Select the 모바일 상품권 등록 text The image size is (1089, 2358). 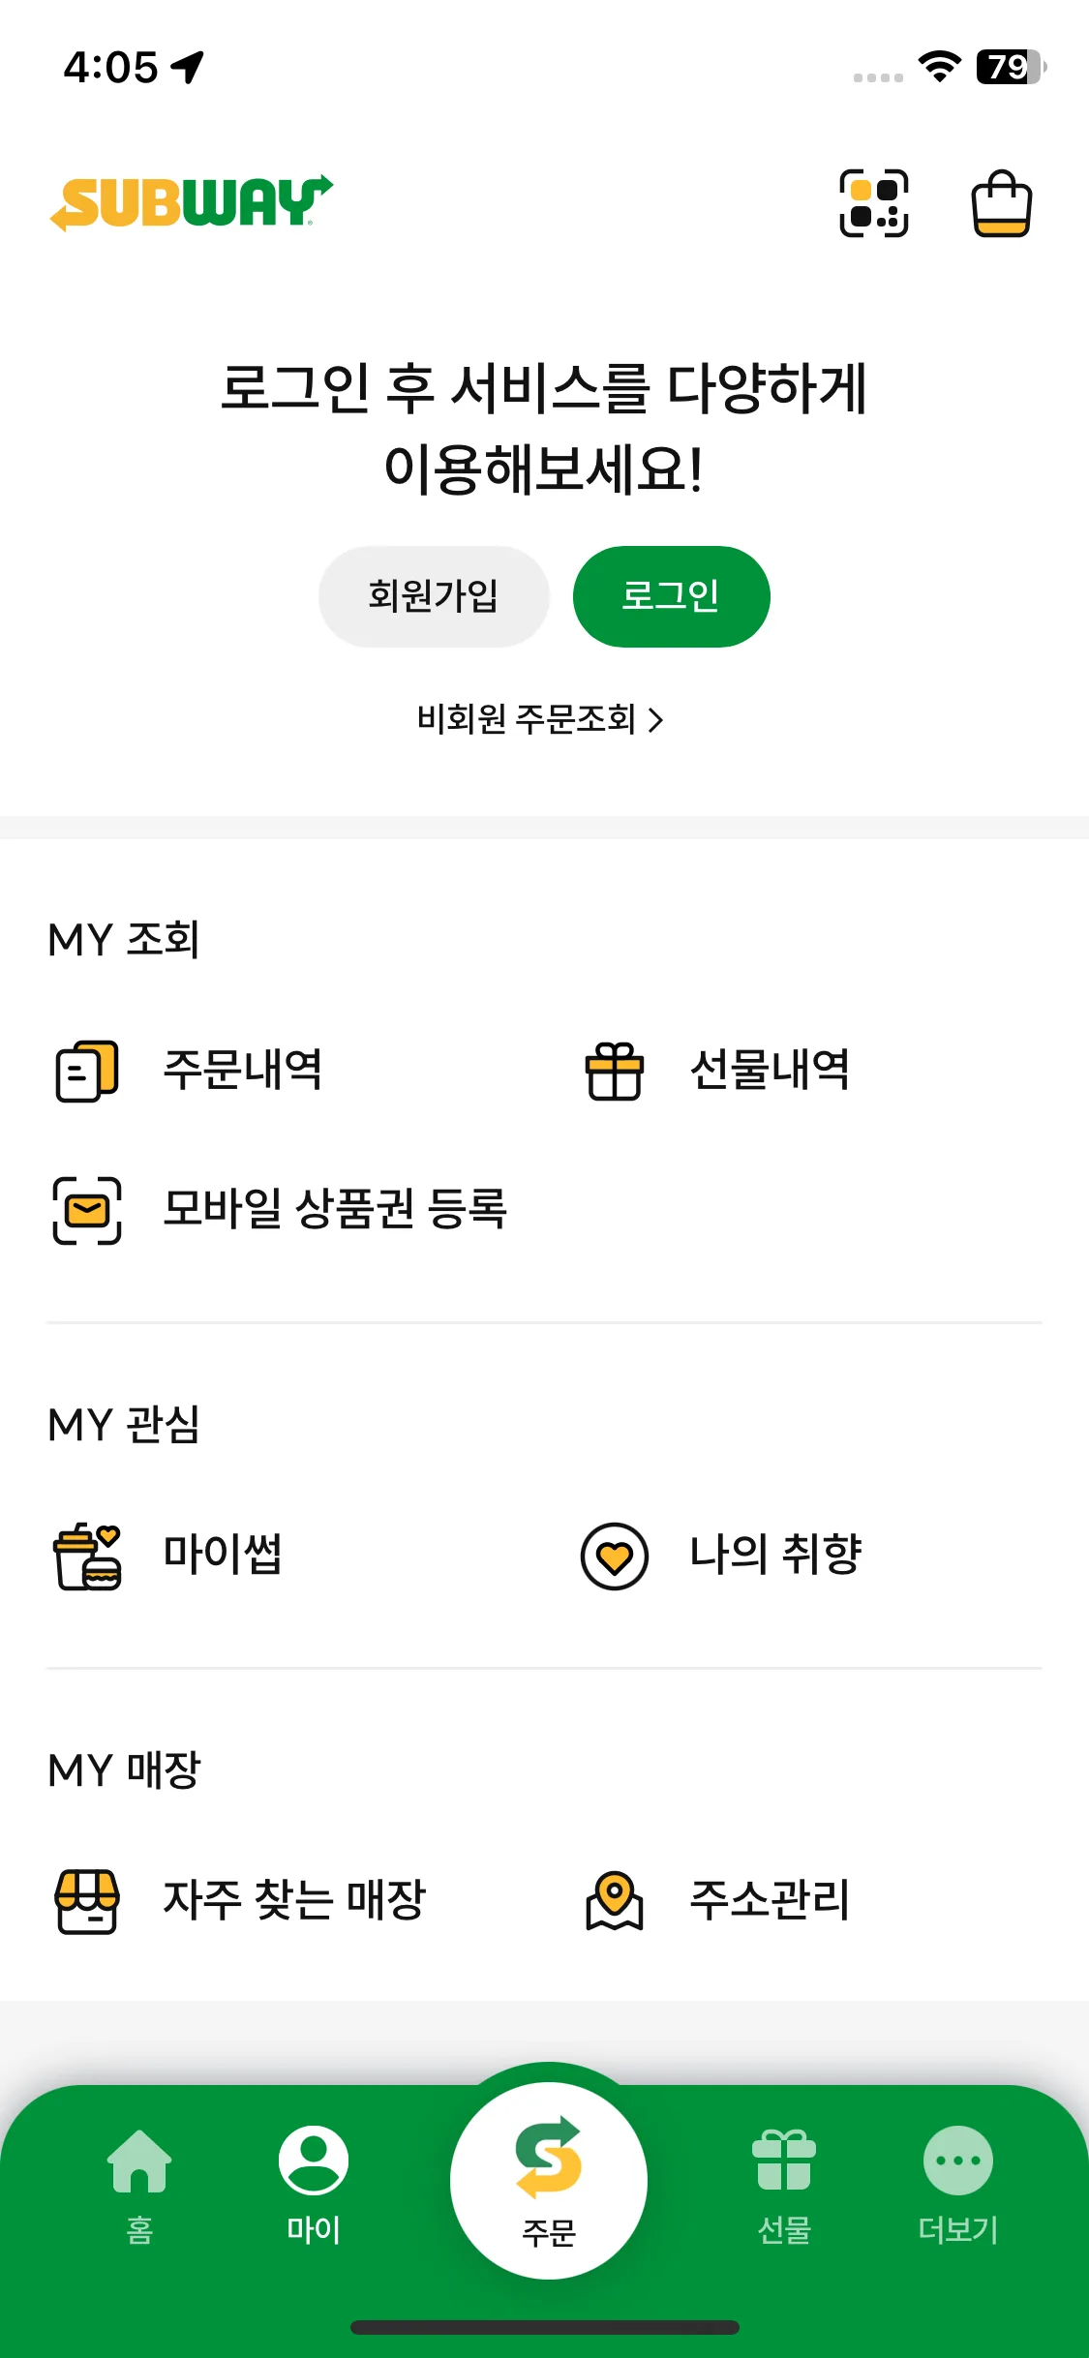point(335,1208)
